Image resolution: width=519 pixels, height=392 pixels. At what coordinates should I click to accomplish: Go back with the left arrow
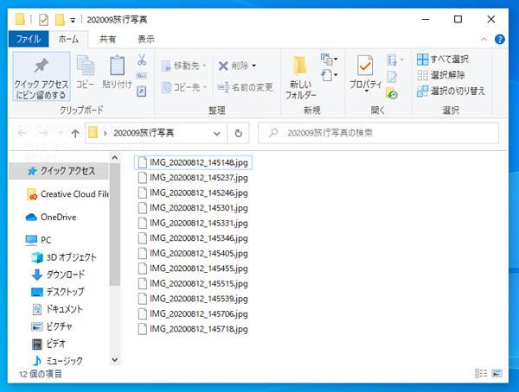(22, 133)
